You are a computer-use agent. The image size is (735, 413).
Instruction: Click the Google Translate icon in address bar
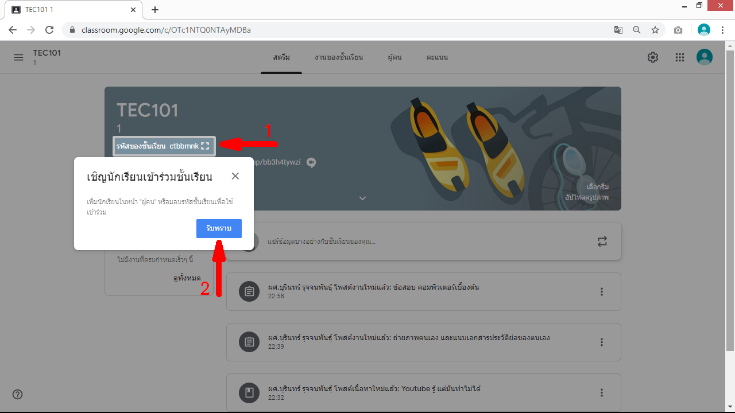[x=618, y=30]
